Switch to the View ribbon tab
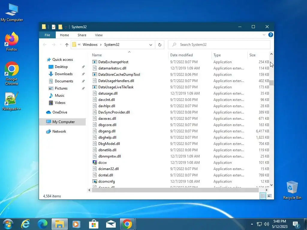The width and height of the screenshot is (307, 230). [x=99, y=35]
